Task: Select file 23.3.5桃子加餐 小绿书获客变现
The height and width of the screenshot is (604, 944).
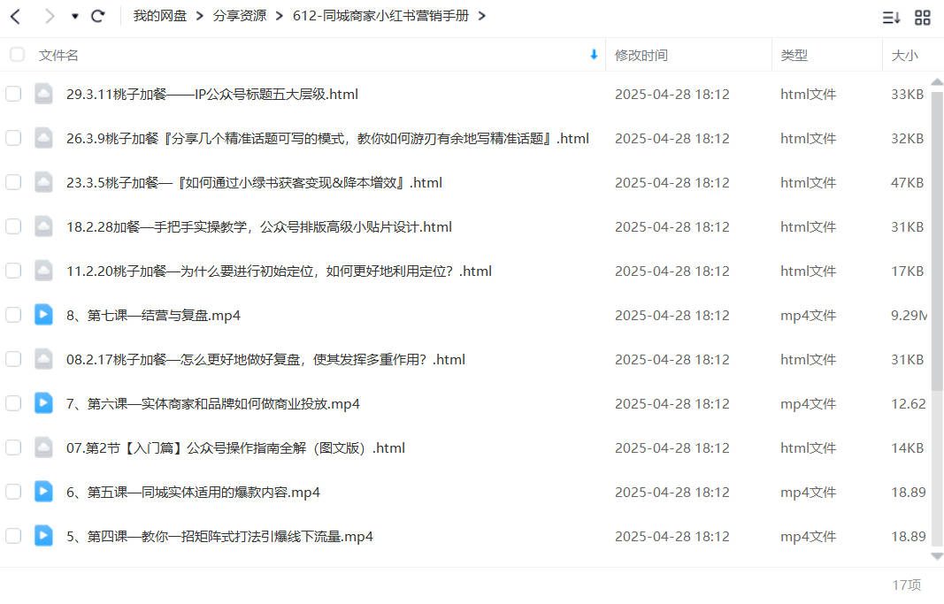Action: pos(254,183)
